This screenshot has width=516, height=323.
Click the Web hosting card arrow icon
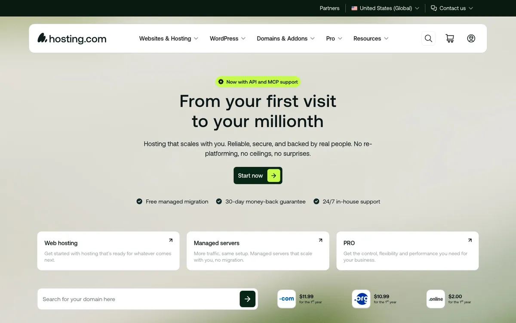pyautogui.click(x=171, y=240)
